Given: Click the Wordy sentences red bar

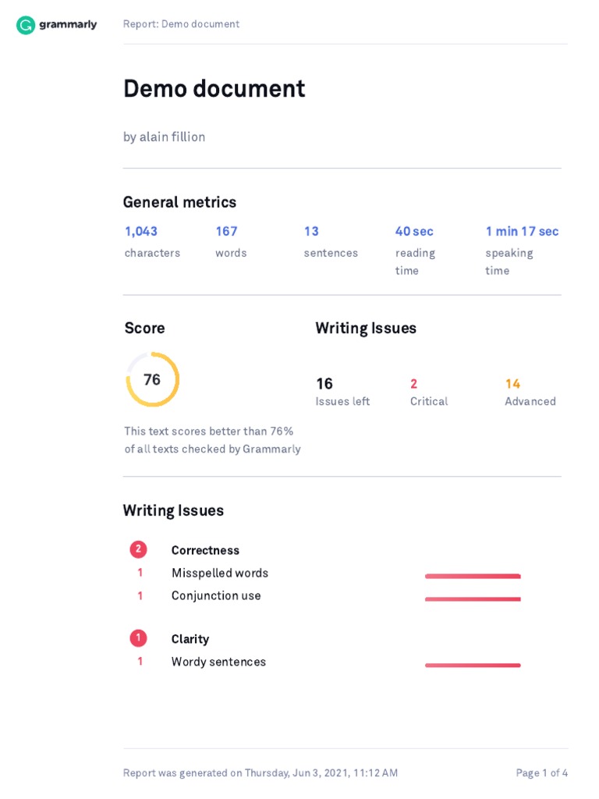Looking at the screenshot, I should 473,665.
